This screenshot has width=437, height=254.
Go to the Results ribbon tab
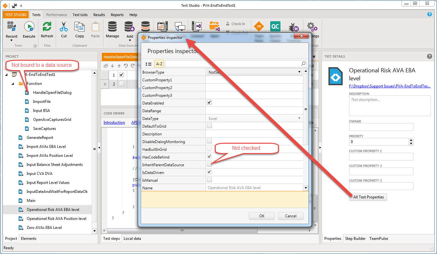(x=99, y=15)
